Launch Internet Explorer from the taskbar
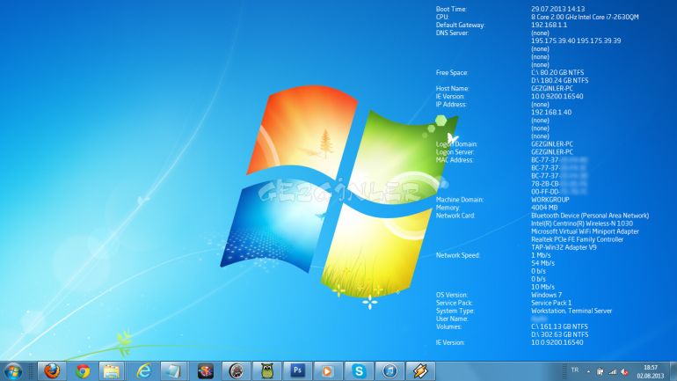This screenshot has height=381, width=677. click(x=144, y=371)
